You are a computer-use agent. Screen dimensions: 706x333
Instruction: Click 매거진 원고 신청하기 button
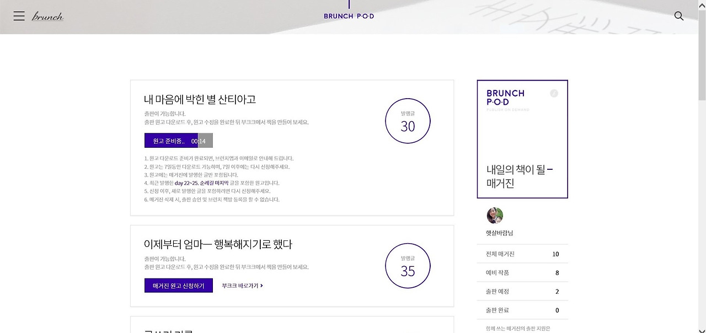179,286
